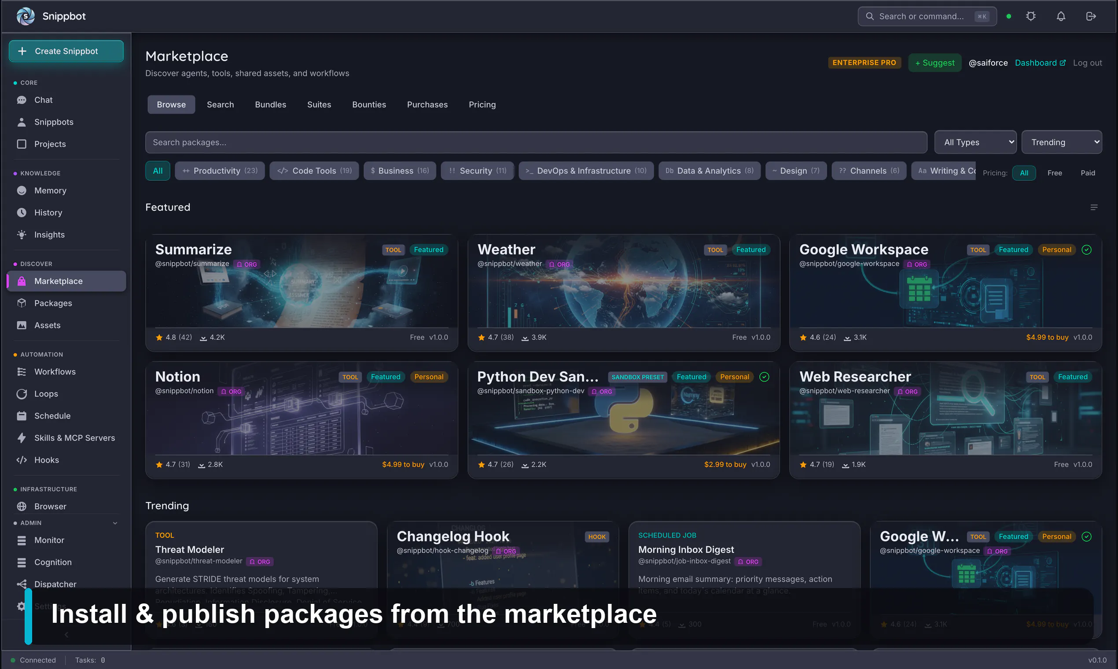Open the Assets page
Viewport: 1118px width, 669px height.
(x=66, y=326)
